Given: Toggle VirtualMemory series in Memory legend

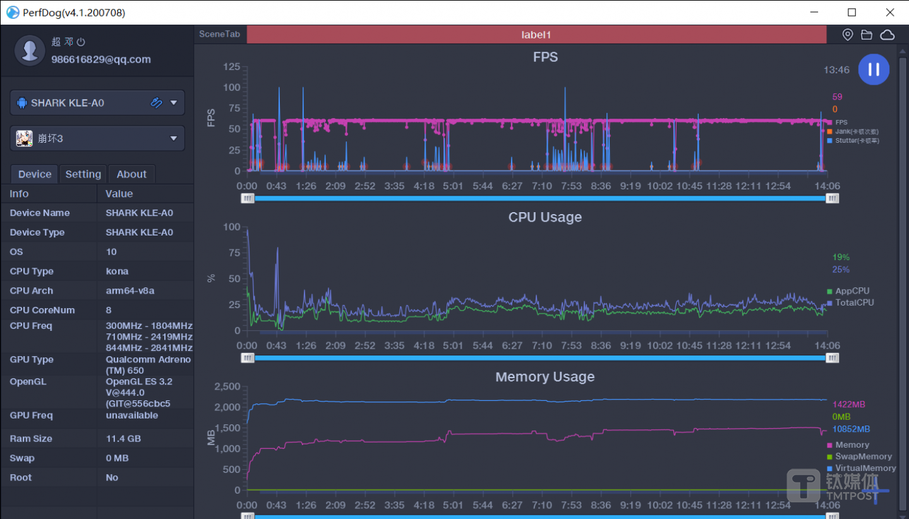Looking at the screenshot, I should point(865,468).
